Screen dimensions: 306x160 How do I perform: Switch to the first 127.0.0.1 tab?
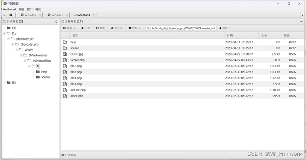[28, 15]
